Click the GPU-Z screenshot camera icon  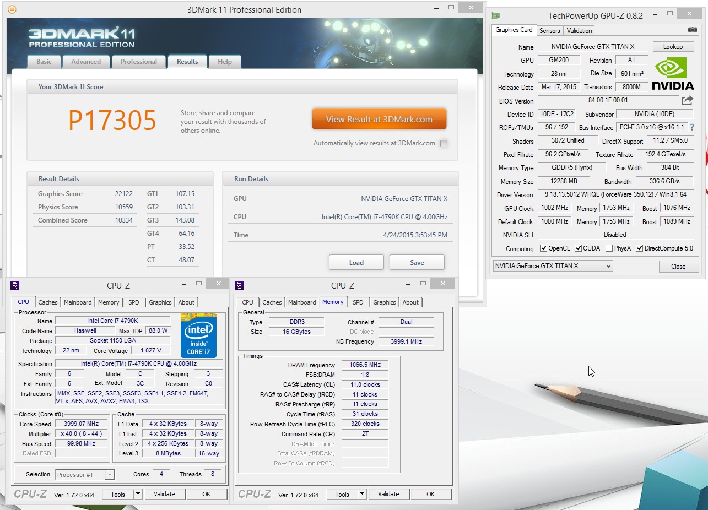(x=692, y=30)
